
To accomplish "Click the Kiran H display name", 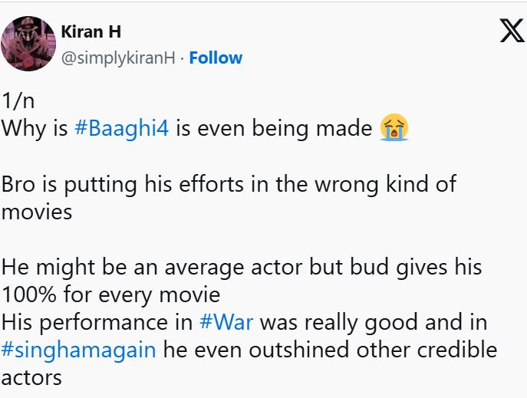I will point(91,32).
